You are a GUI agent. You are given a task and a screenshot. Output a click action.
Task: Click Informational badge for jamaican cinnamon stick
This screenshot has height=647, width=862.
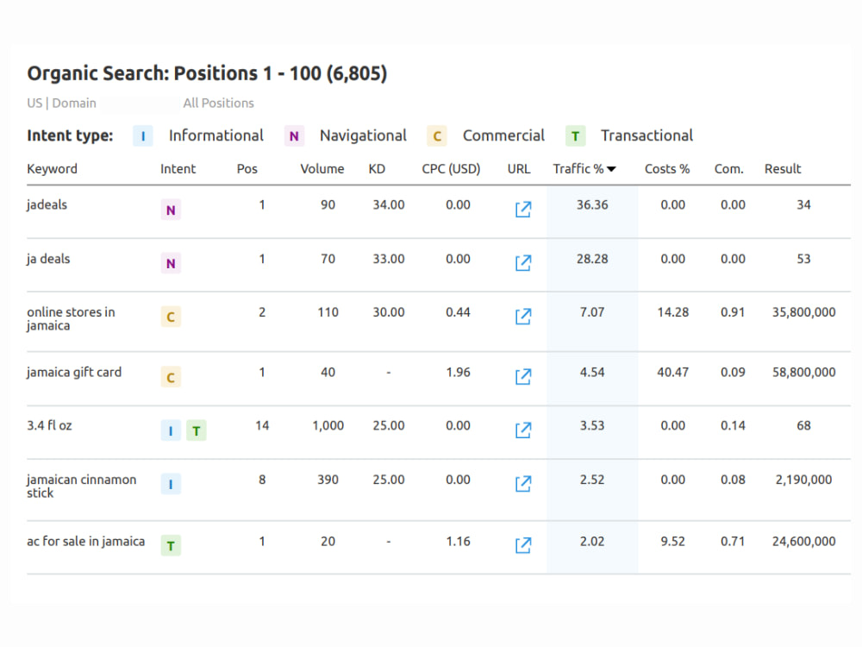(171, 484)
